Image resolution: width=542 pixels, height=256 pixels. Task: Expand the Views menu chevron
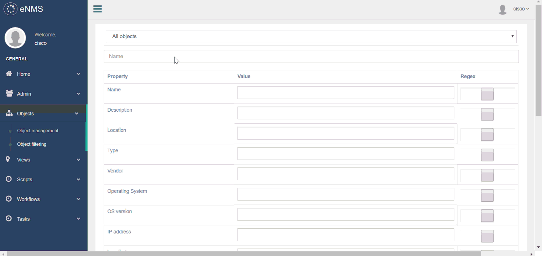pyautogui.click(x=78, y=160)
